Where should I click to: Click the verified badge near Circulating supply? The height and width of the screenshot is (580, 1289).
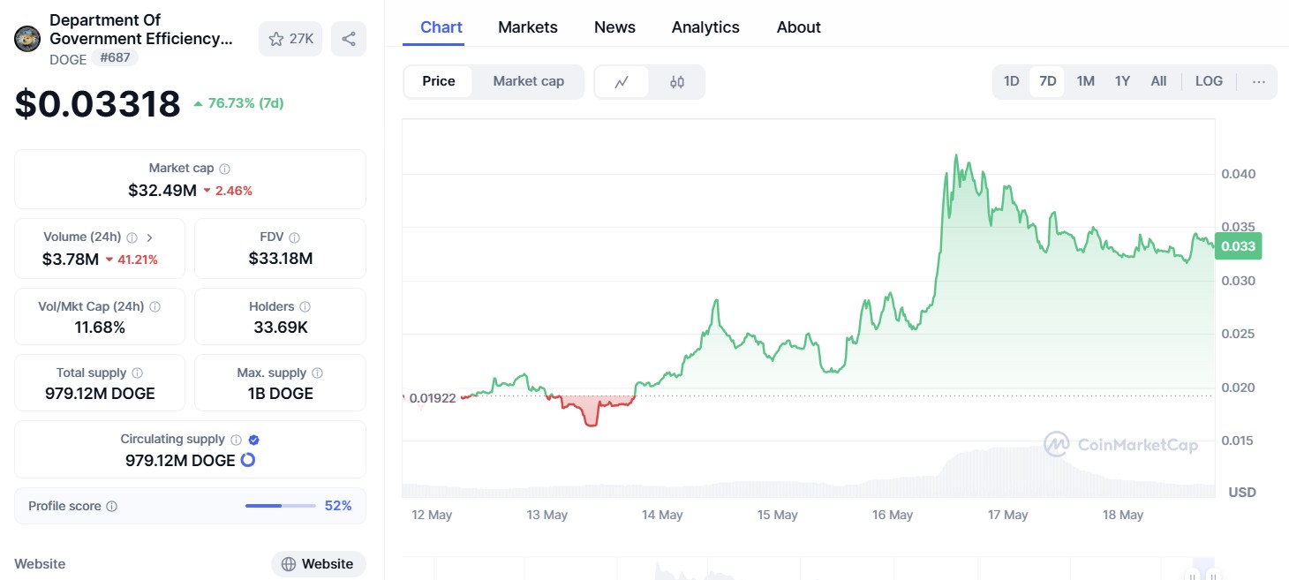(x=254, y=440)
